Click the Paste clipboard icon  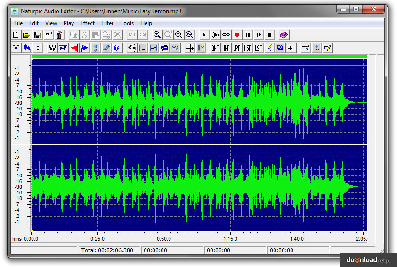96,35
